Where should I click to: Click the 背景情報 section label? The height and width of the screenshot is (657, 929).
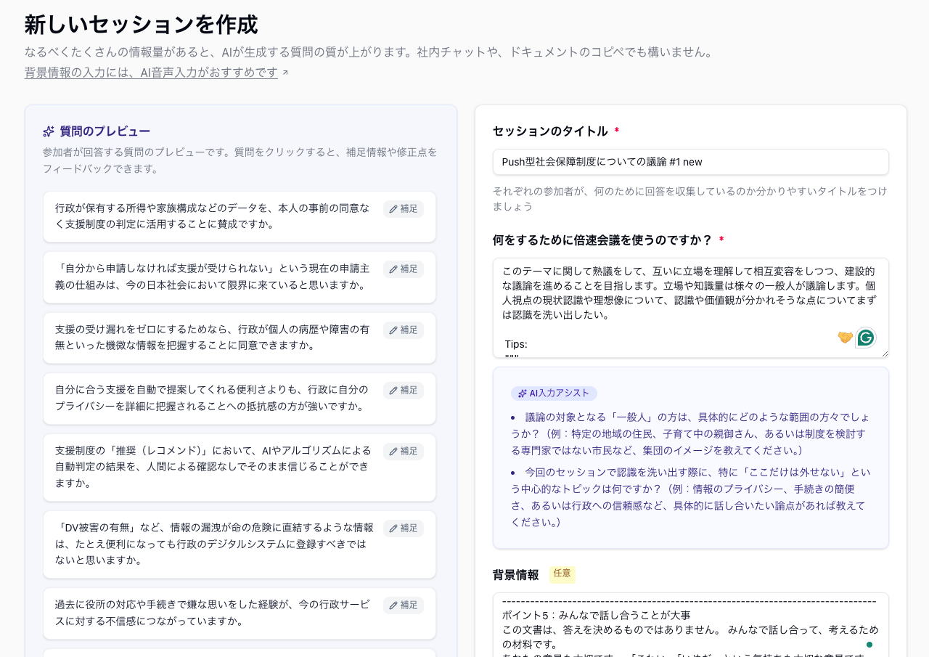tap(516, 575)
